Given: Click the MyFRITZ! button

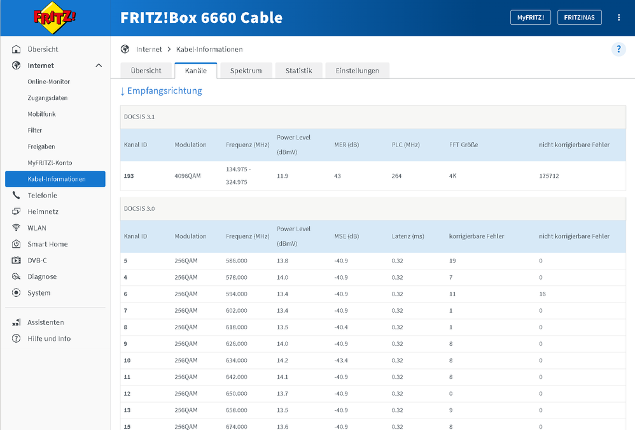Looking at the screenshot, I should 530,18.
